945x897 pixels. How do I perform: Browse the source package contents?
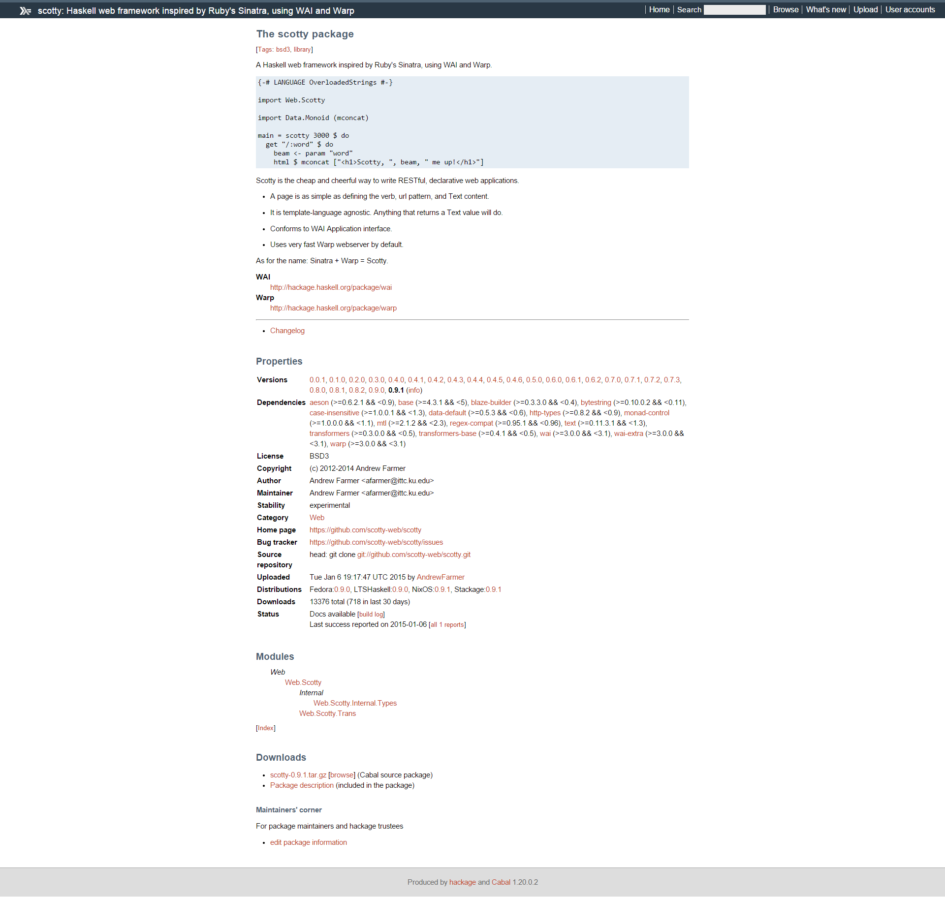click(342, 775)
